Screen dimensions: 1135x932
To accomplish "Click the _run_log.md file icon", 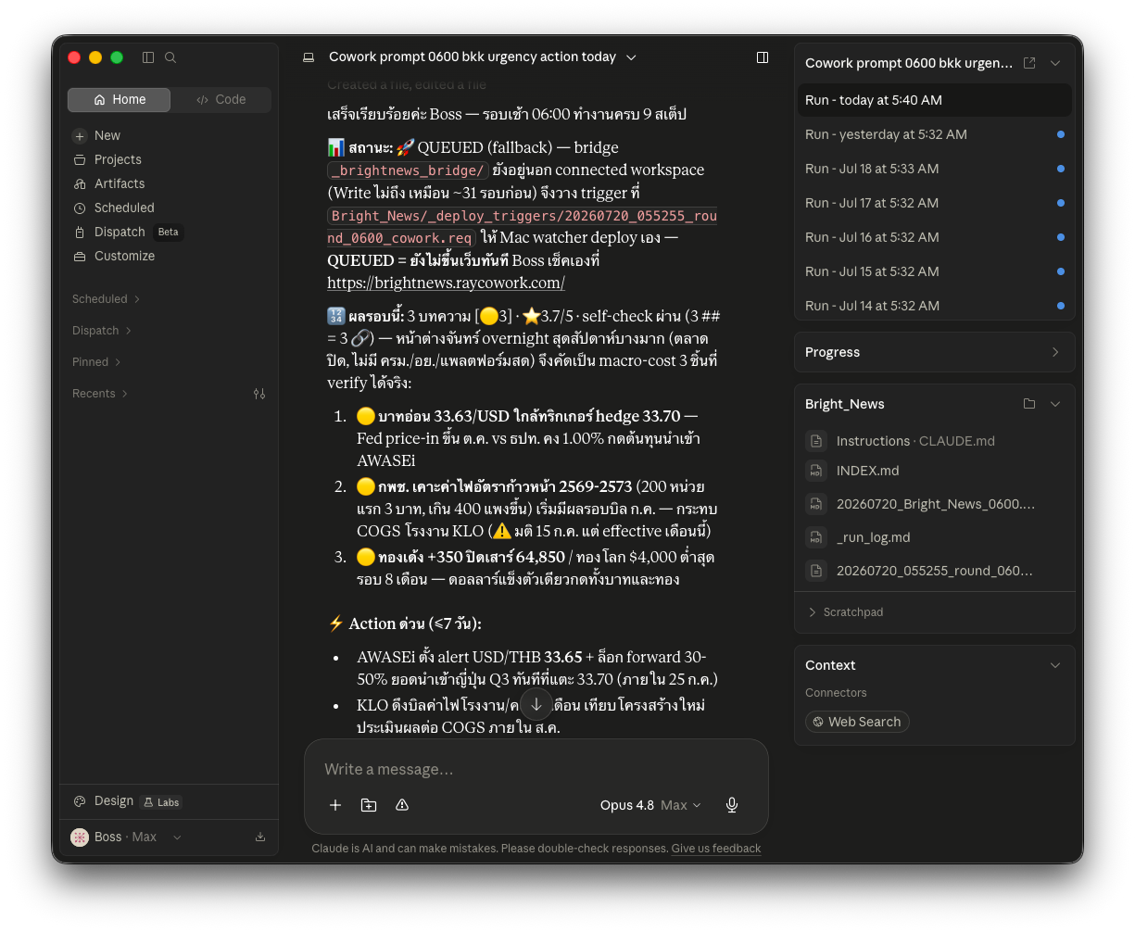I will (x=815, y=537).
